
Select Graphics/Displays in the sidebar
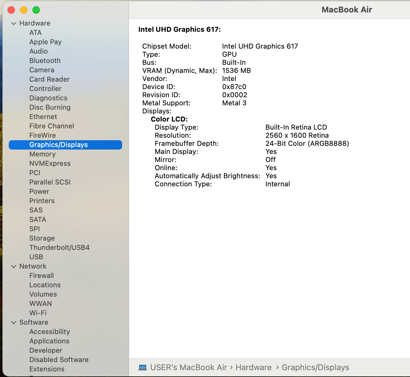(x=59, y=145)
